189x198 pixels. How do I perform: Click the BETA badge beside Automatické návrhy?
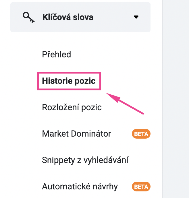pyautogui.click(x=141, y=187)
